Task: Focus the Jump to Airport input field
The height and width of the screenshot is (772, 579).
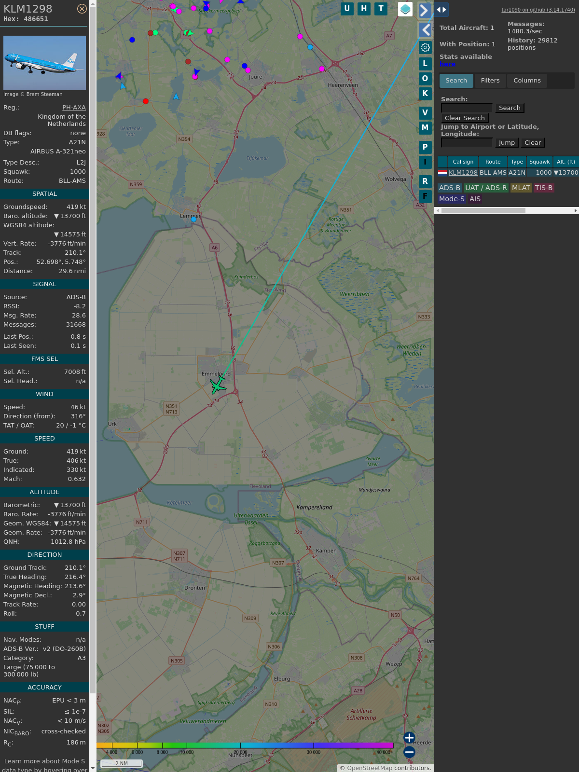Action: 467,143
